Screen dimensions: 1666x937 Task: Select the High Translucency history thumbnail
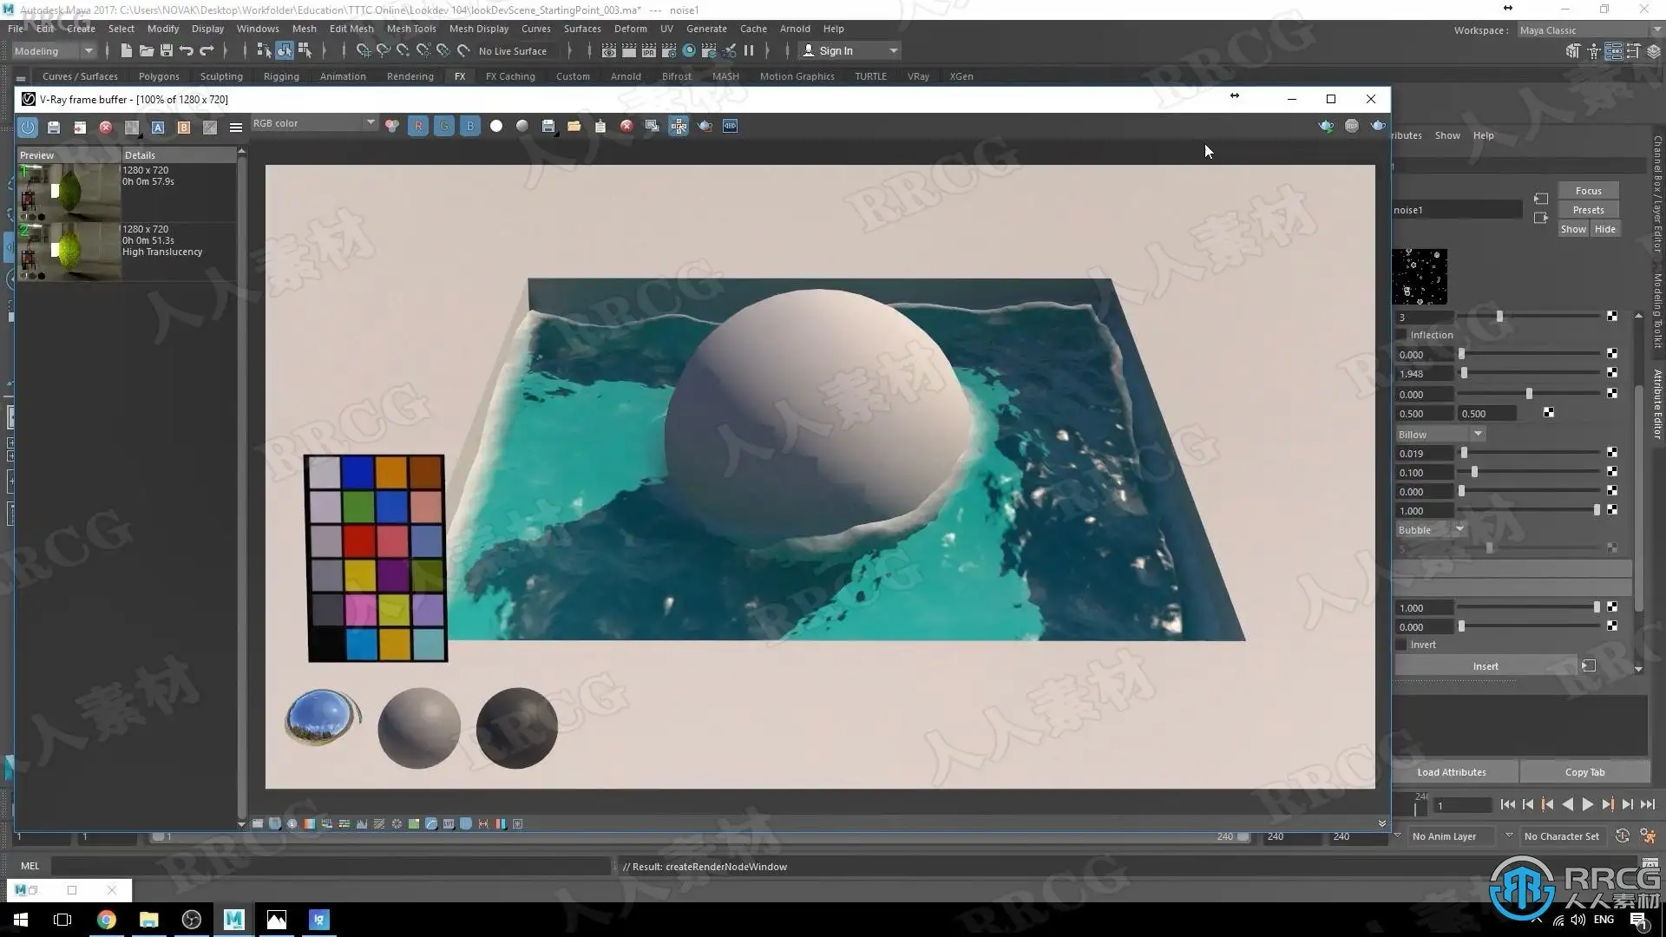69,251
